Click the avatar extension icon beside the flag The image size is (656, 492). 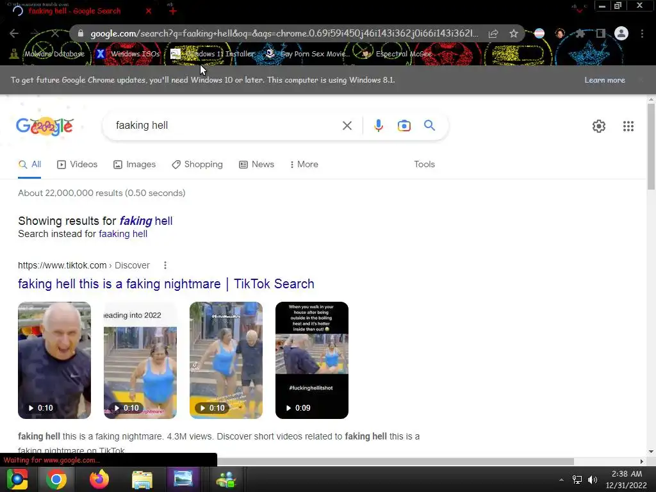coord(560,33)
